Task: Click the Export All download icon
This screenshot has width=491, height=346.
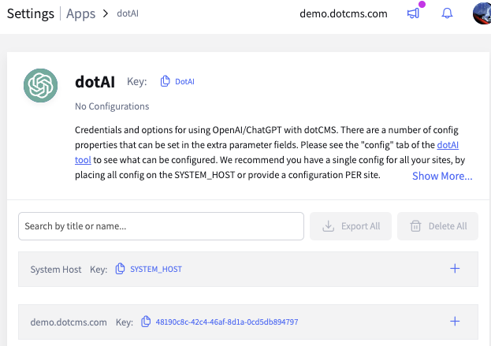Action: pos(328,226)
